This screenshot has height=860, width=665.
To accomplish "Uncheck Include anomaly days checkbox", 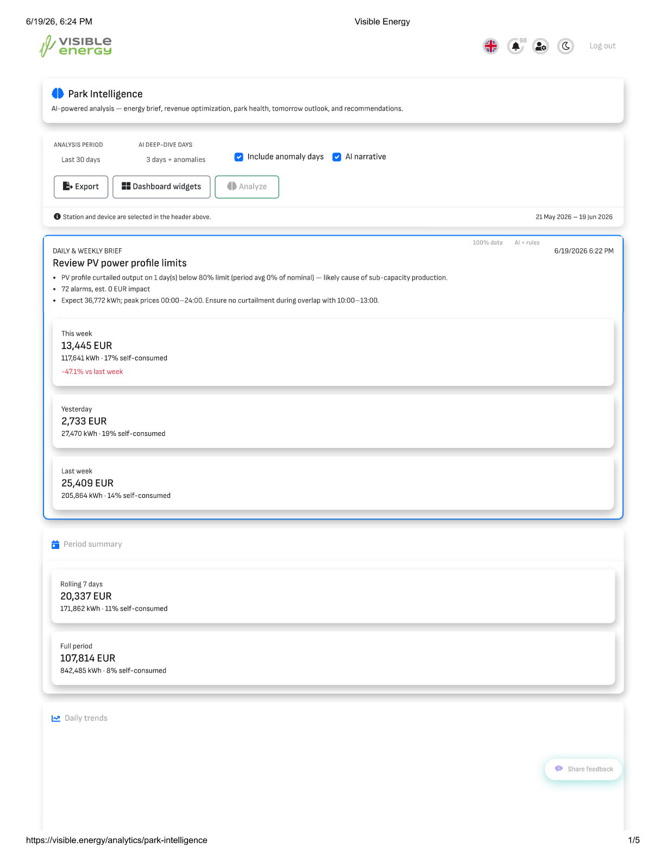I will click(x=239, y=157).
